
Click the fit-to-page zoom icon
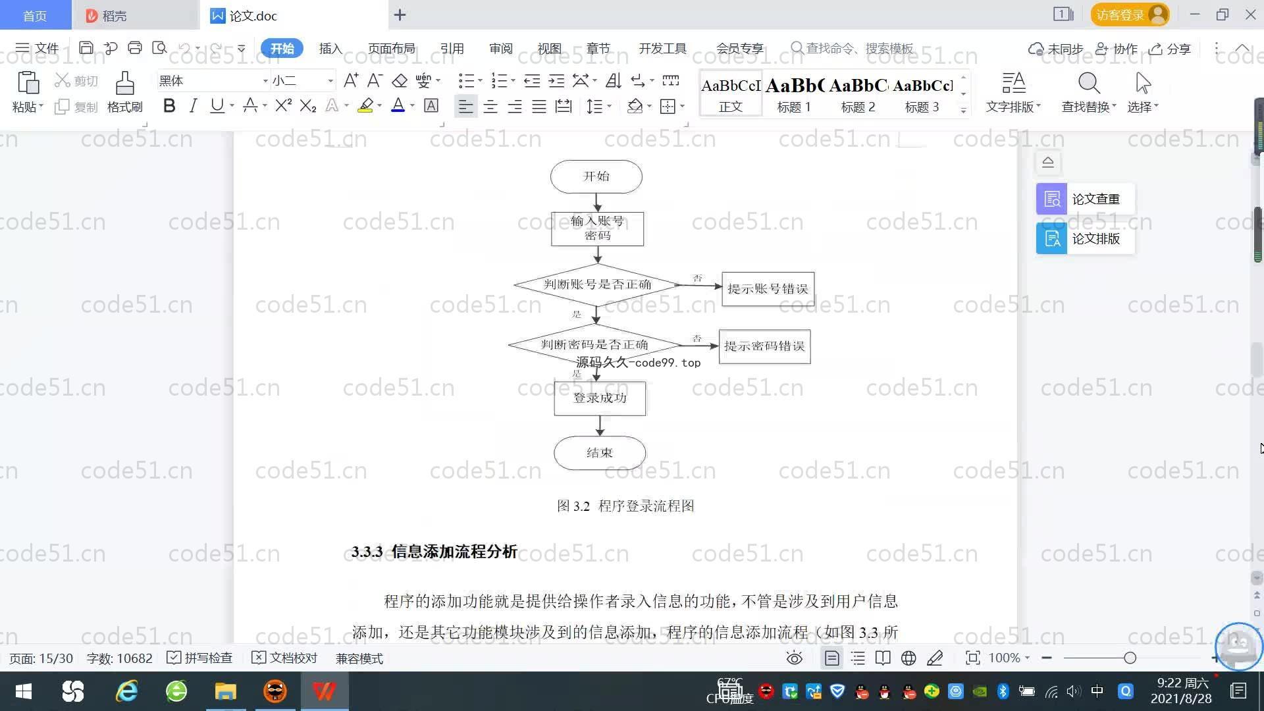pyautogui.click(x=972, y=658)
